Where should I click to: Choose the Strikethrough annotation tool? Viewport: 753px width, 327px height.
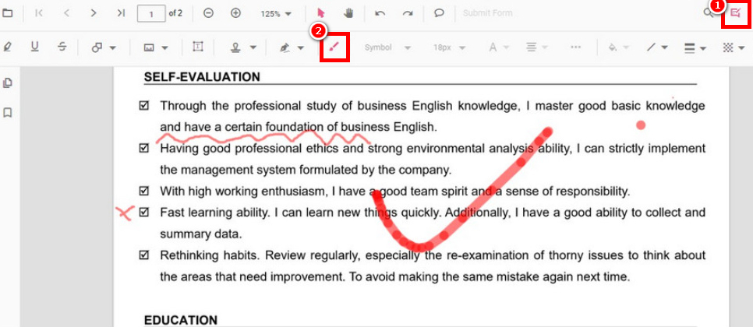click(62, 47)
